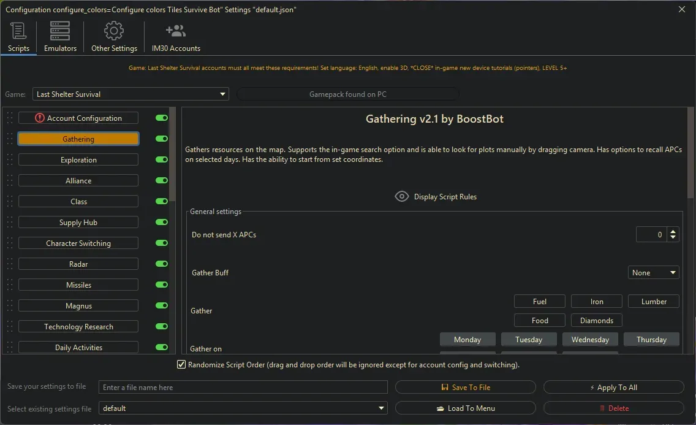This screenshot has width=696, height=425.
Task: Click the drag handle beside Character Switching
Action: pyautogui.click(x=10, y=243)
